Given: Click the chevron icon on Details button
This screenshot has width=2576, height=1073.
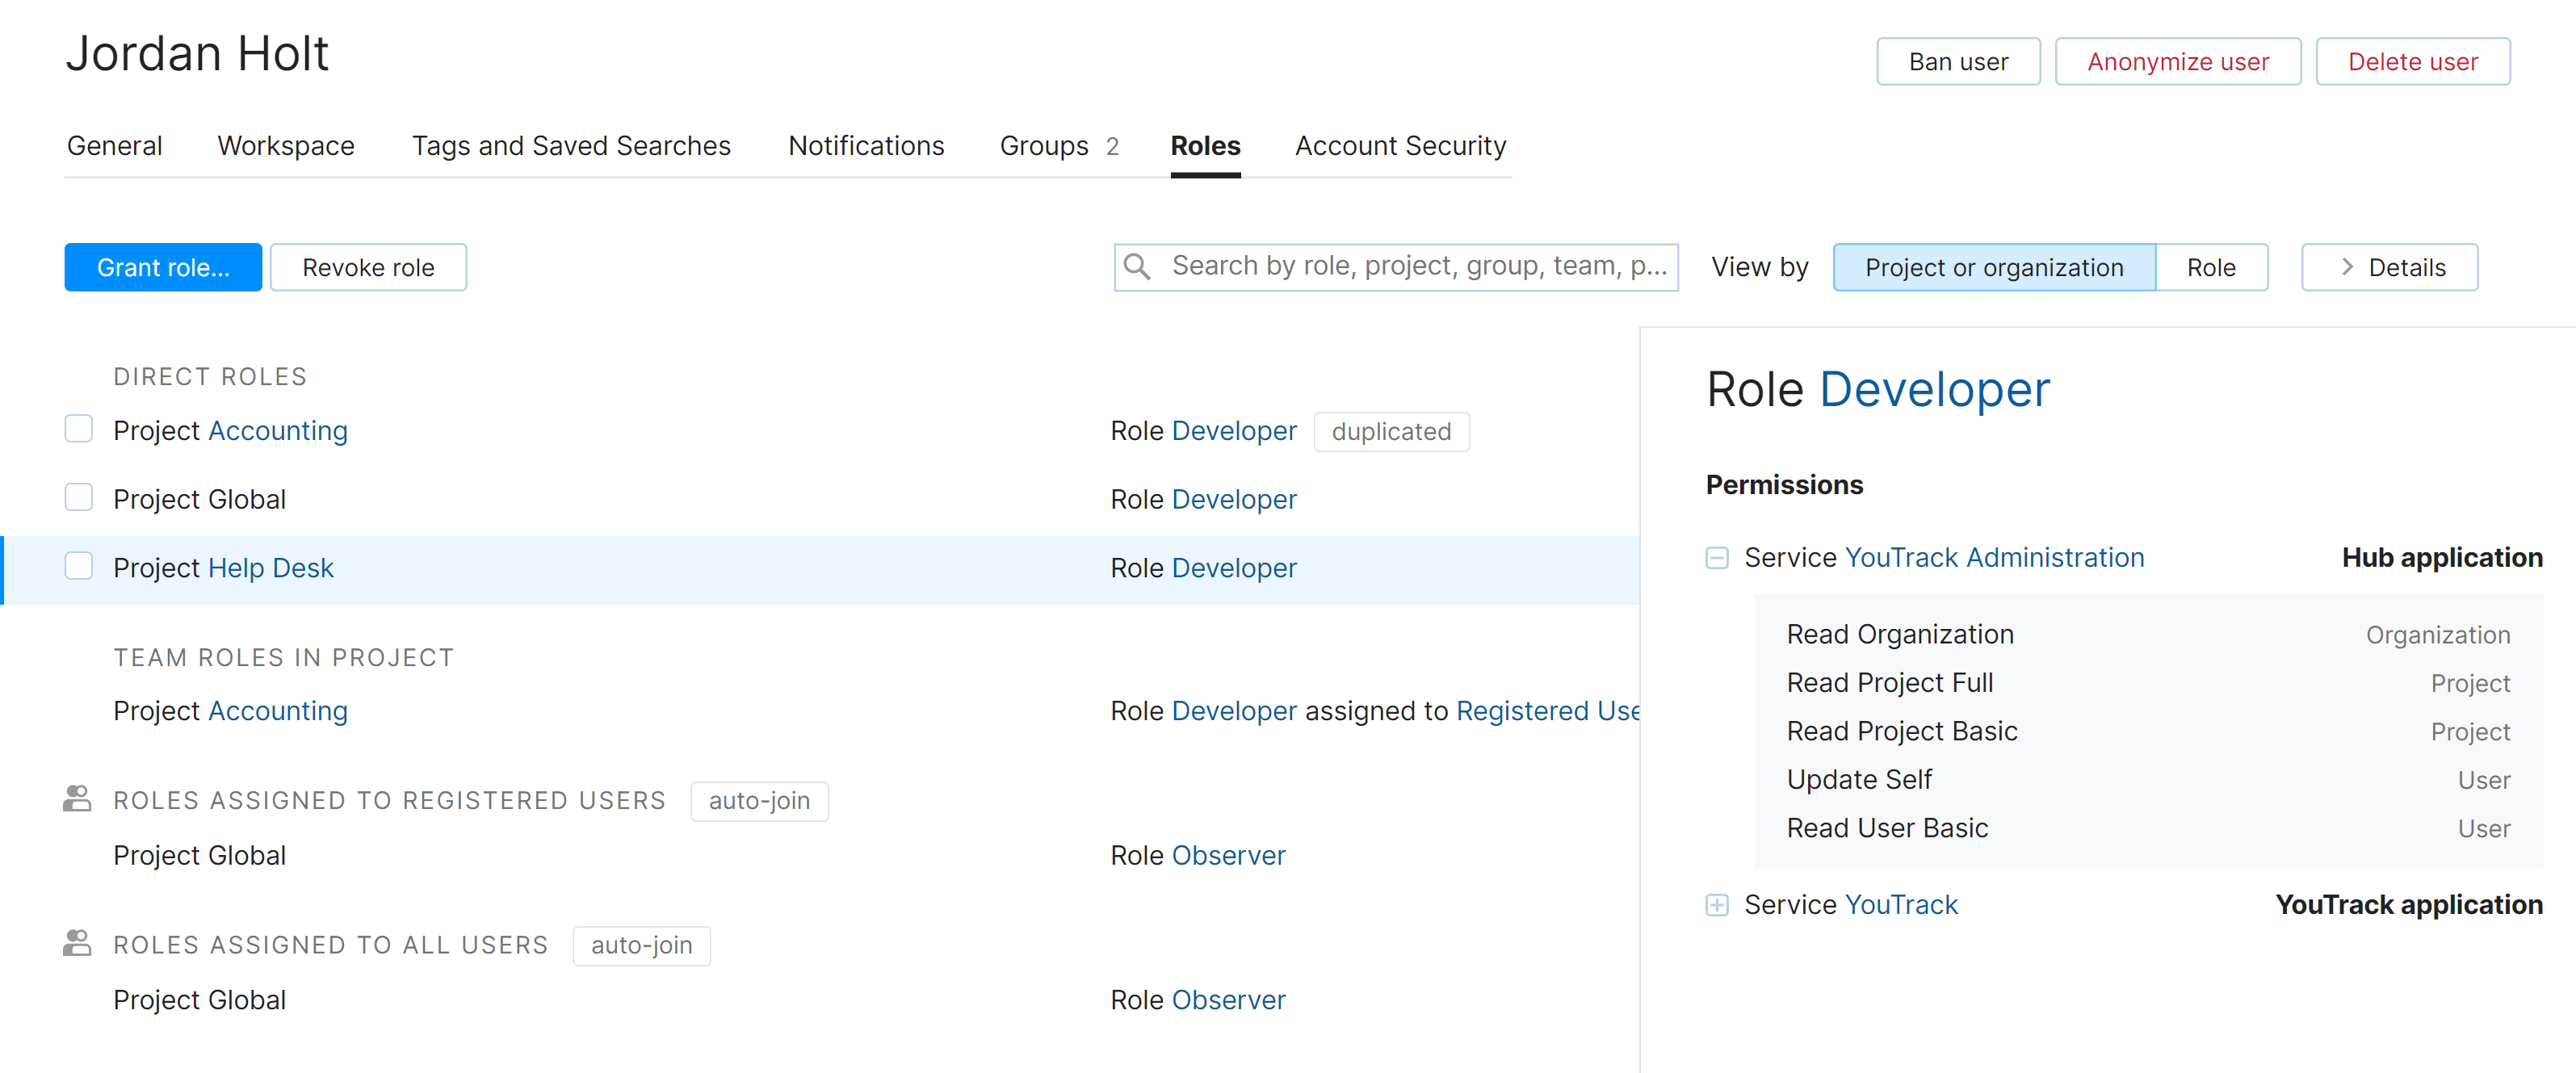Looking at the screenshot, I should point(2347,267).
